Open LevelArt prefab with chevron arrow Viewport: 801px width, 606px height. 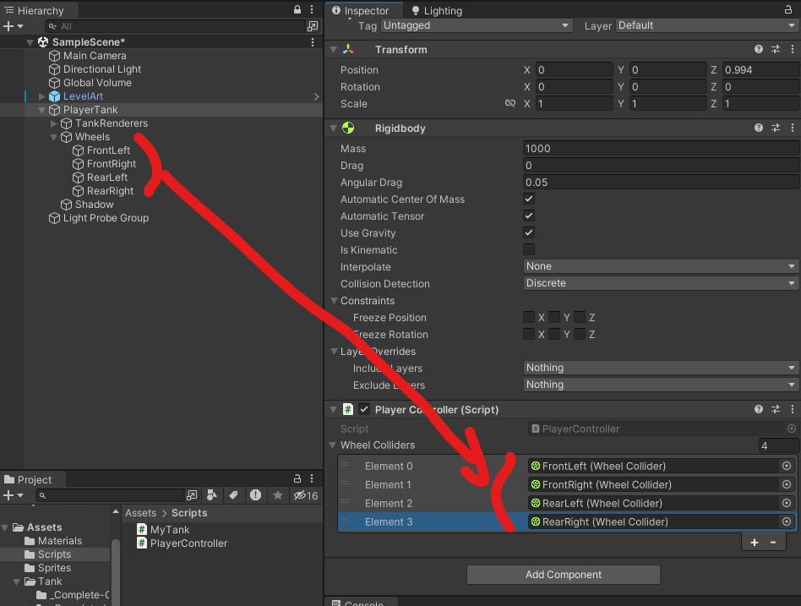(316, 96)
